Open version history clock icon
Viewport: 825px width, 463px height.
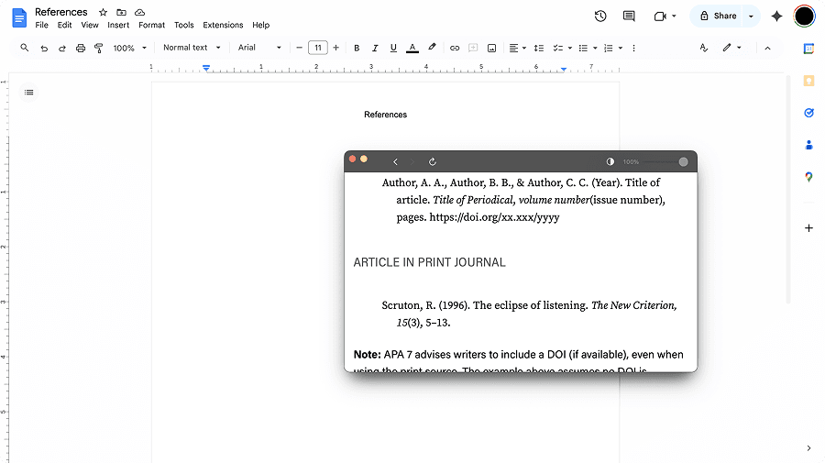(600, 17)
